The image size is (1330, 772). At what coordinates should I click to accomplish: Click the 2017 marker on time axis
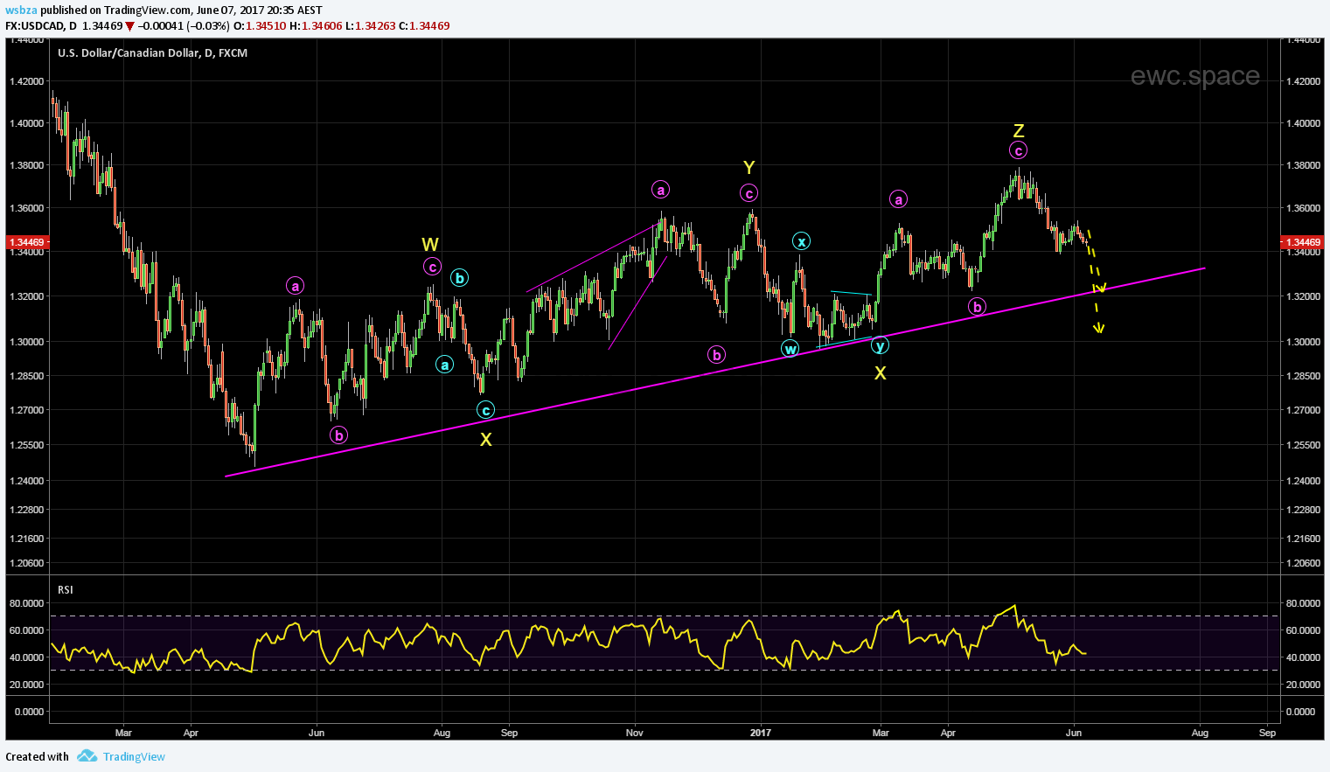tap(762, 733)
